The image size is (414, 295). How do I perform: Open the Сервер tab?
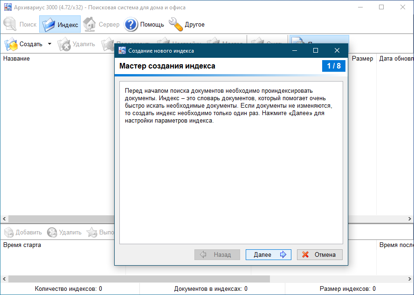click(101, 24)
